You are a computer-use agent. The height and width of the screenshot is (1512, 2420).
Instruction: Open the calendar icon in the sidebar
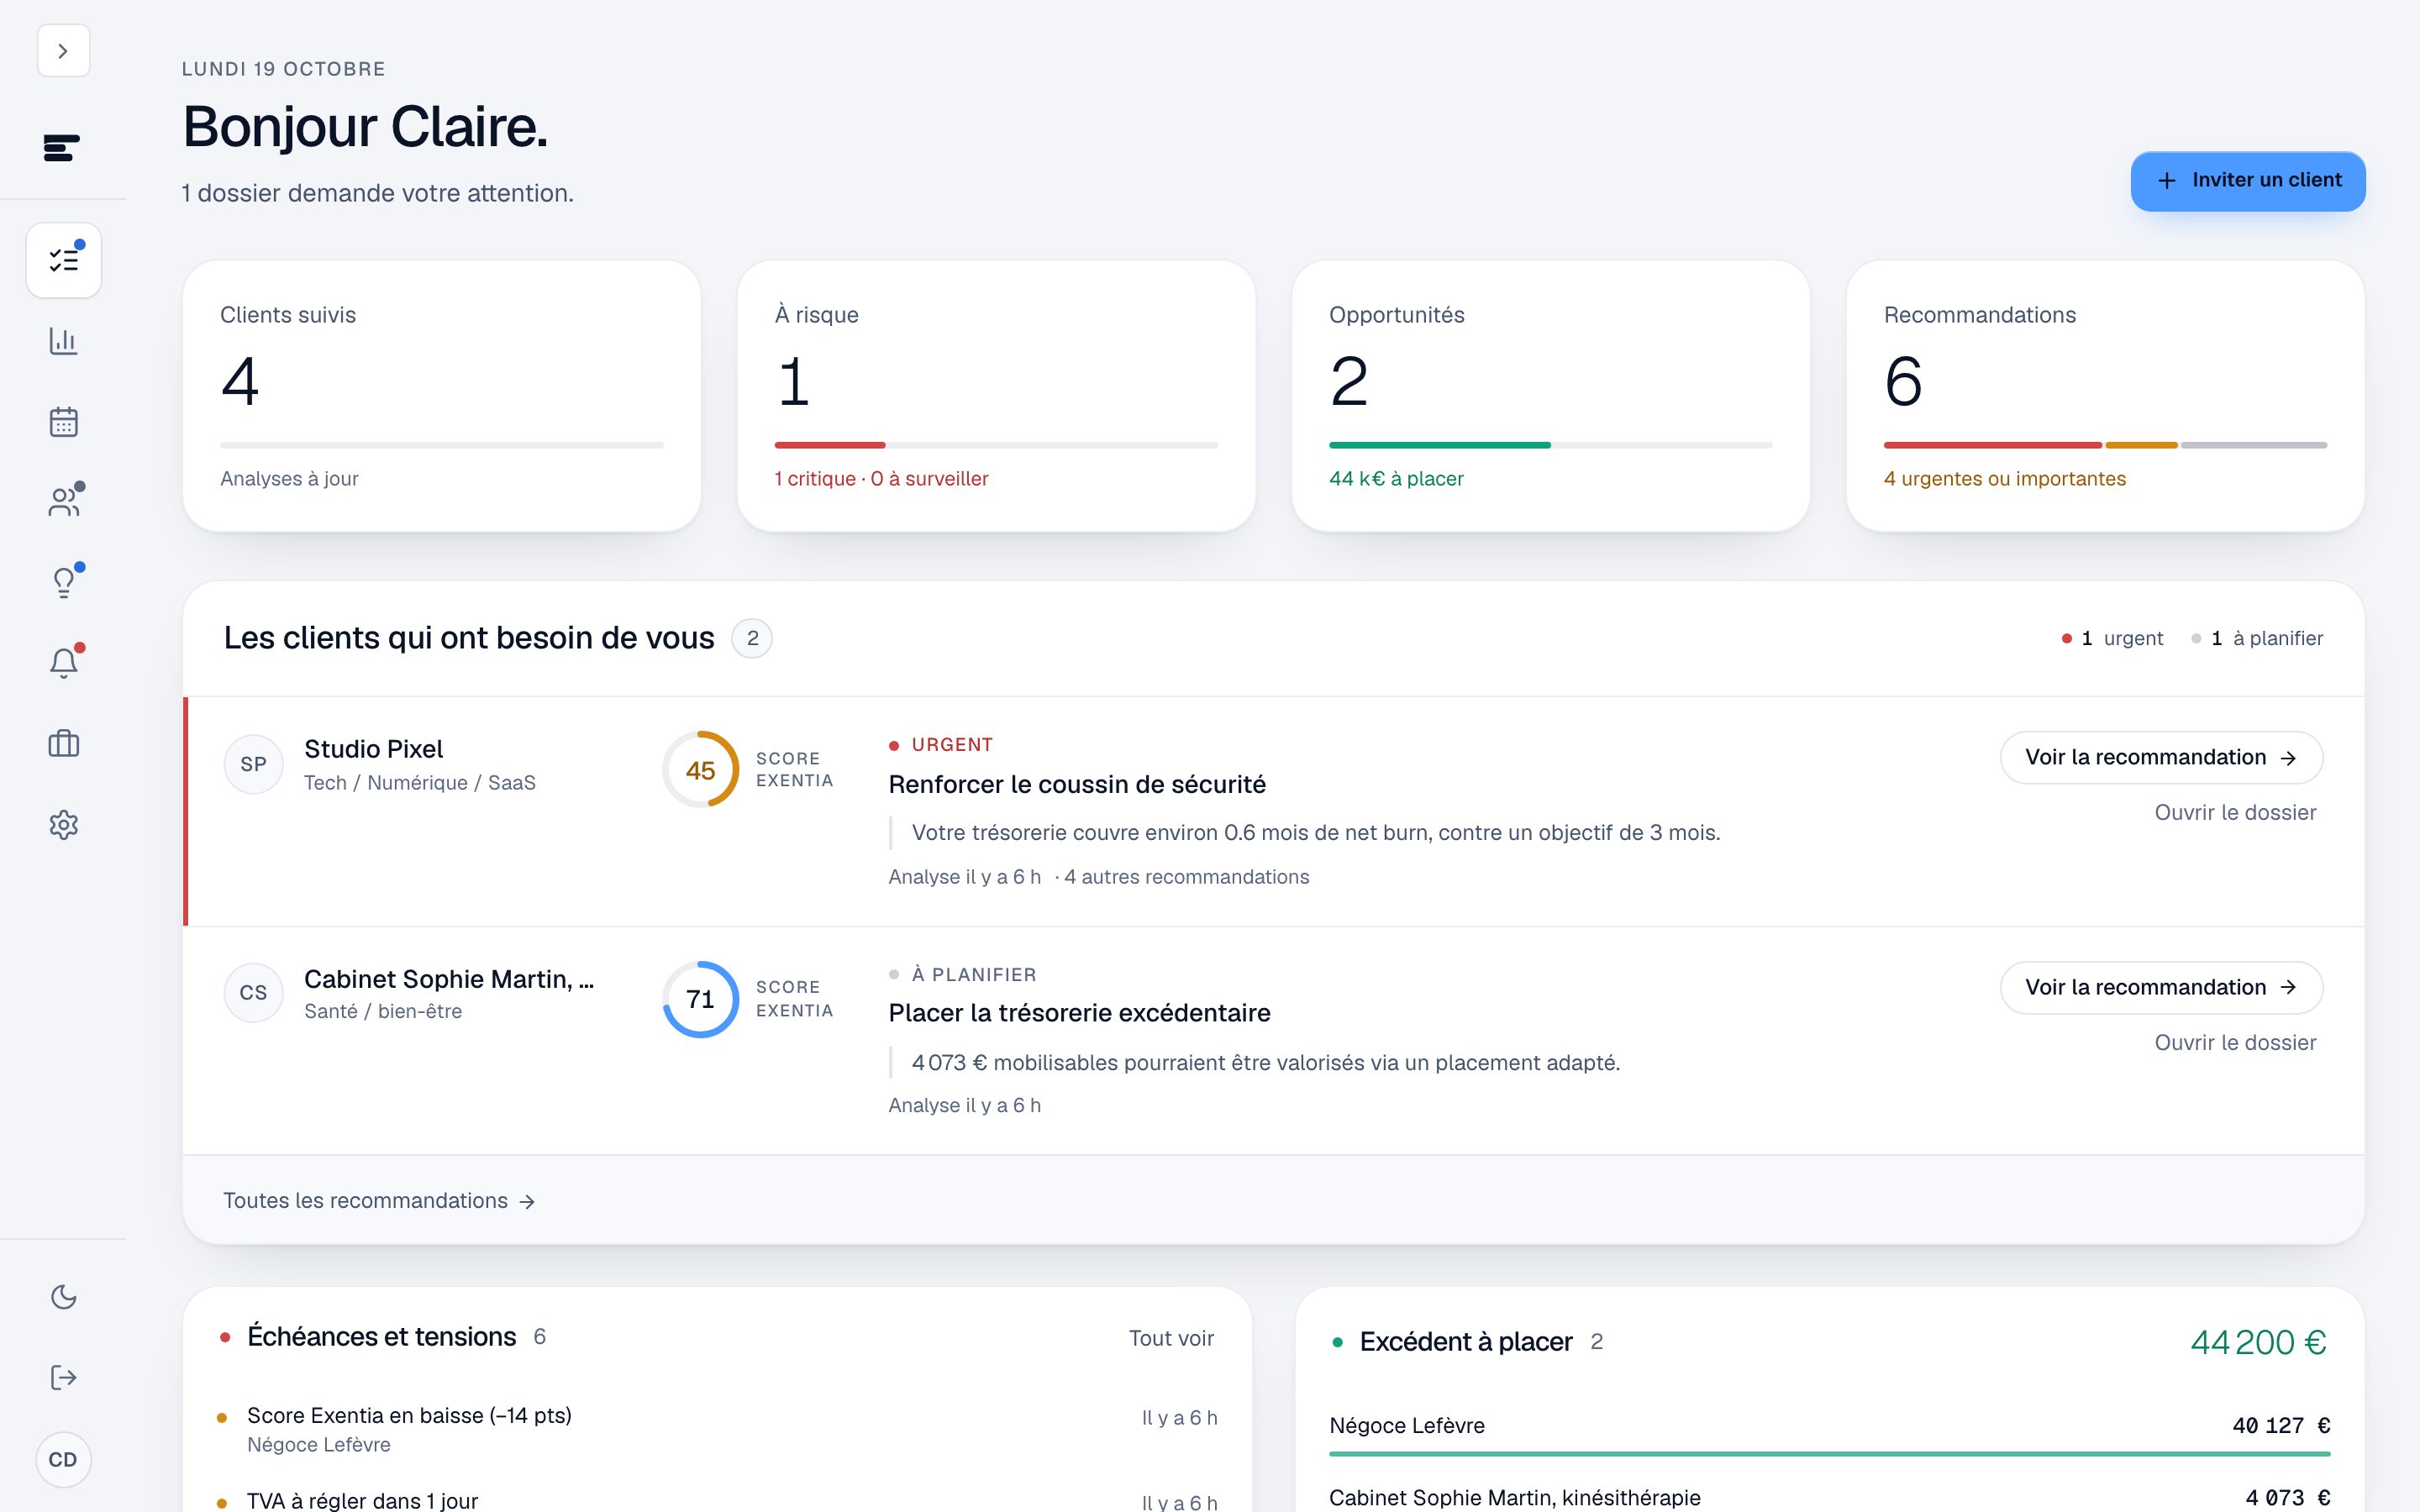pos(63,422)
